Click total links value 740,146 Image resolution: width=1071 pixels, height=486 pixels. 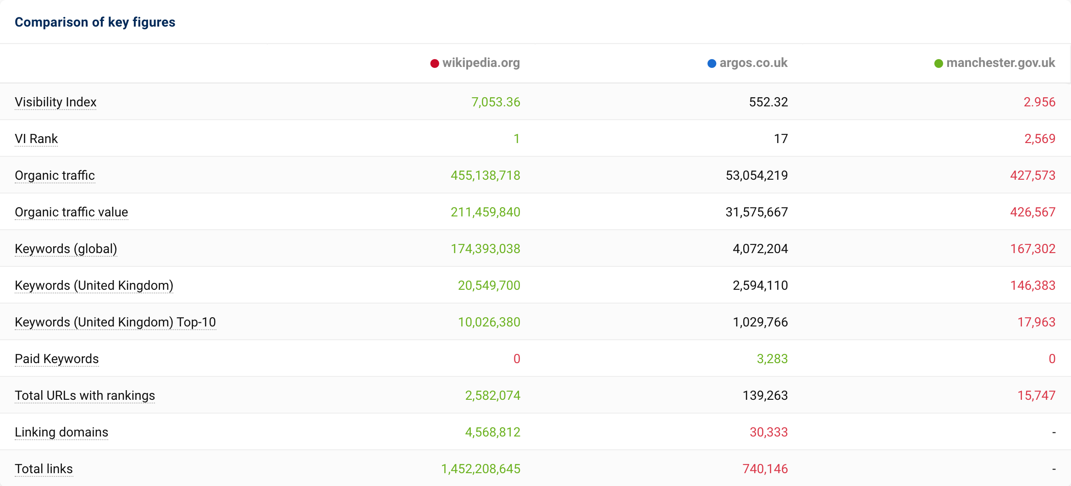pos(765,469)
